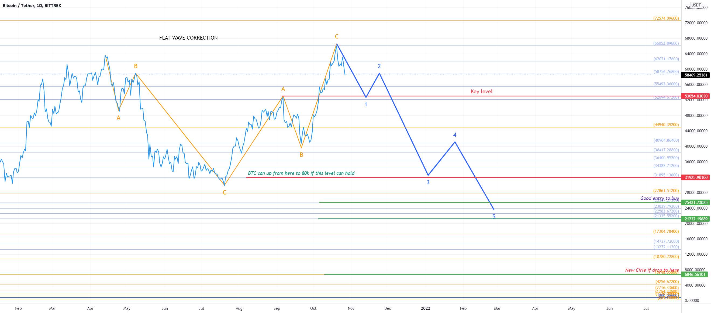Viewport: 711px width, 313px height.
Task: Select the (72574.09600) level label
Action: pyautogui.click(x=666, y=18)
